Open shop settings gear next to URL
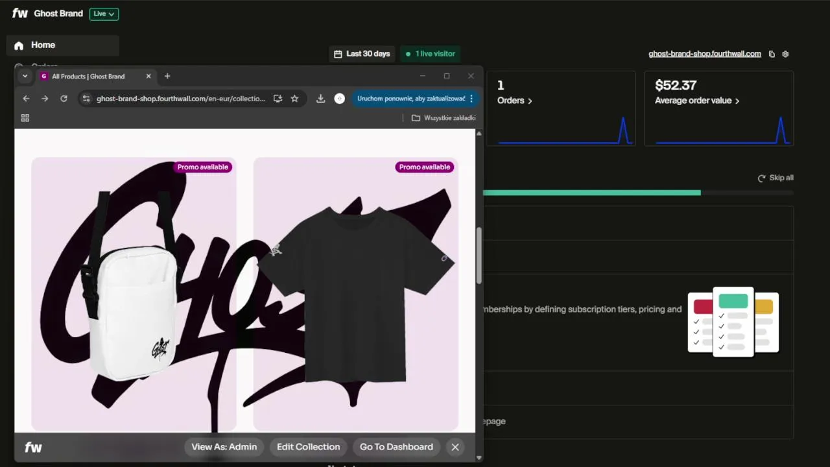This screenshot has height=467, width=830. click(x=785, y=54)
